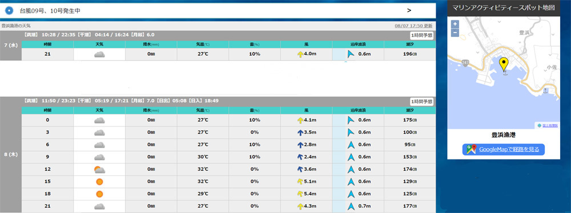Viewport: 571px width, 213px height.
Task: Click the cloudy icon at 9時 on 8 (木)
Action: point(99,157)
